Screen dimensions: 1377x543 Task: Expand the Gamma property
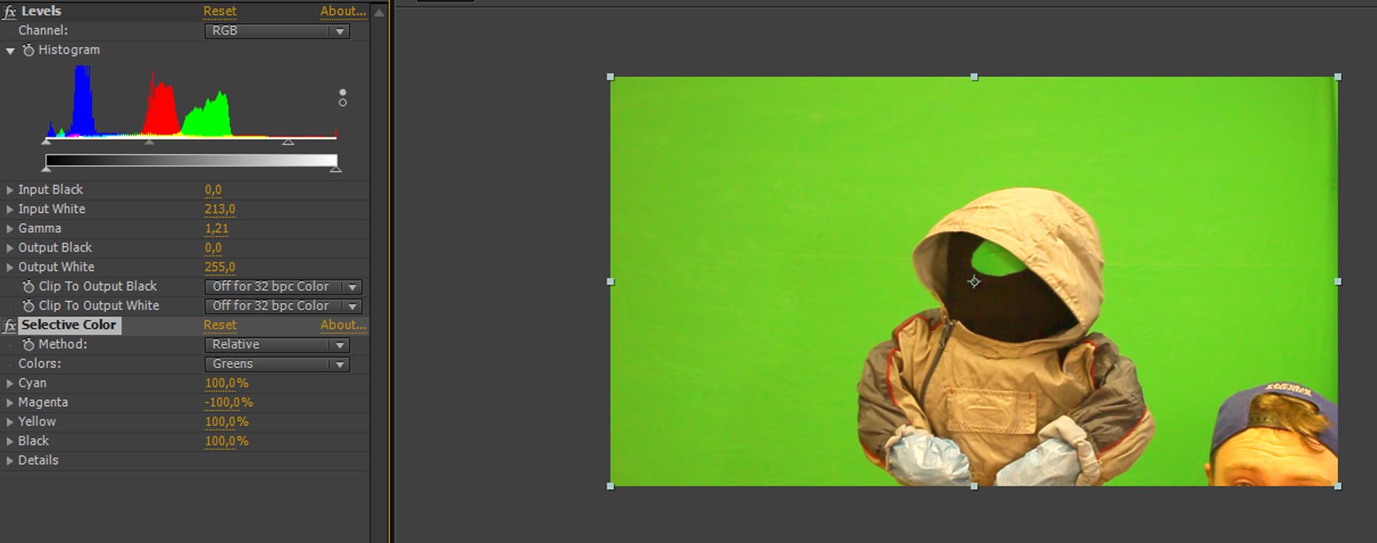point(10,229)
